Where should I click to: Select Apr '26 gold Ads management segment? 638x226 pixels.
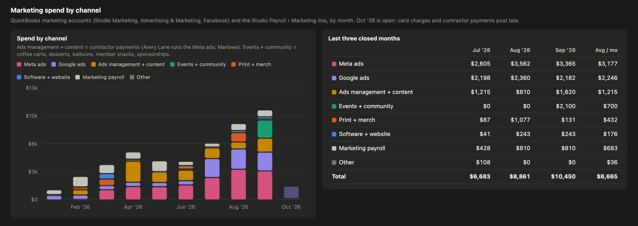(133, 172)
